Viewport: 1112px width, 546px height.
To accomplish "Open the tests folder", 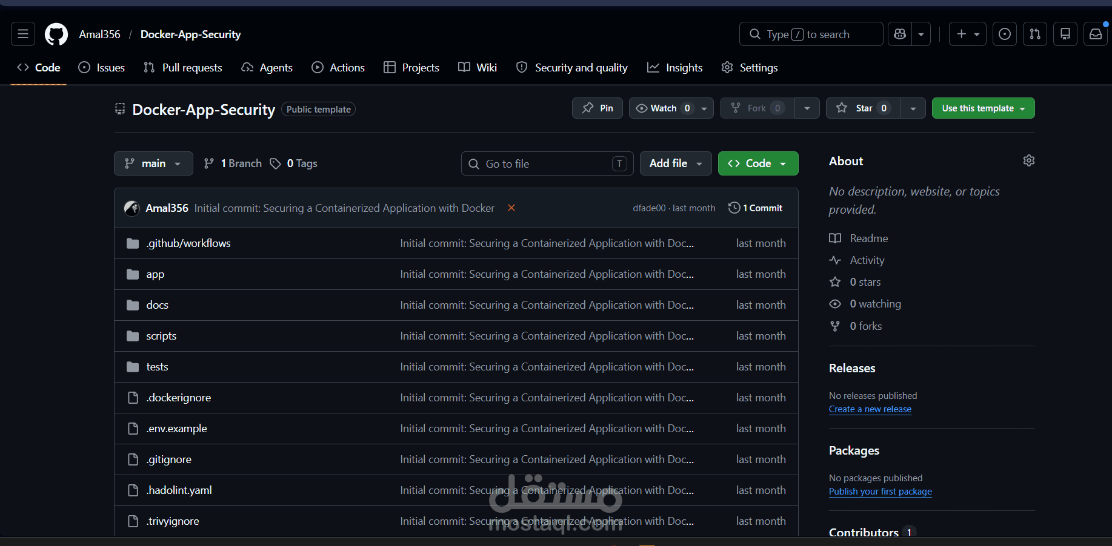I will point(157,367).
